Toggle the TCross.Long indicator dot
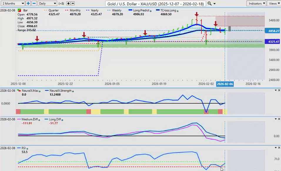The image size is (281, 171). 178,11
